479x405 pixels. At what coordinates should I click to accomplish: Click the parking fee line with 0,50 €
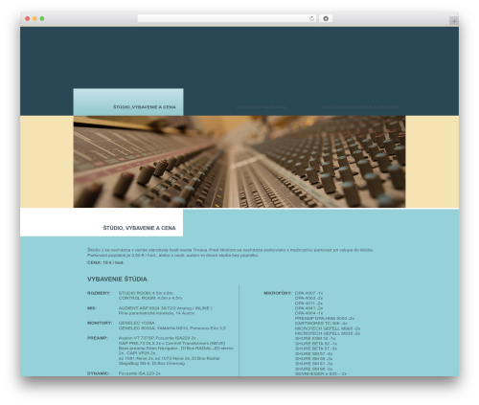coord(172,256)
